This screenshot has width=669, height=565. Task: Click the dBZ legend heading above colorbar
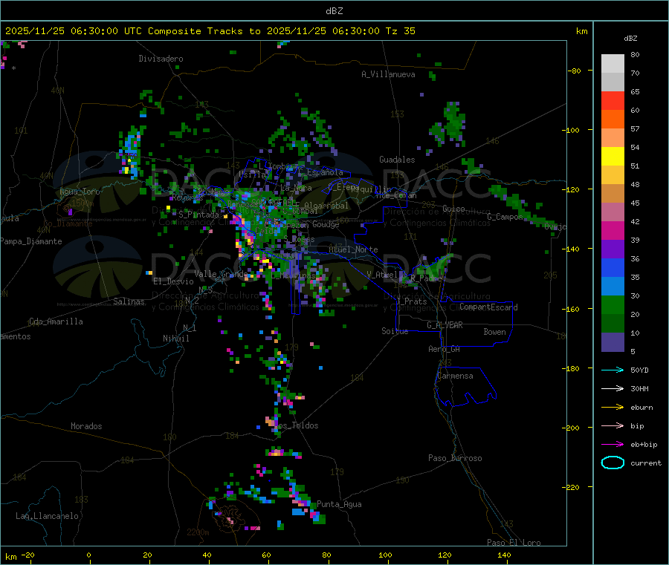point(630,39)
